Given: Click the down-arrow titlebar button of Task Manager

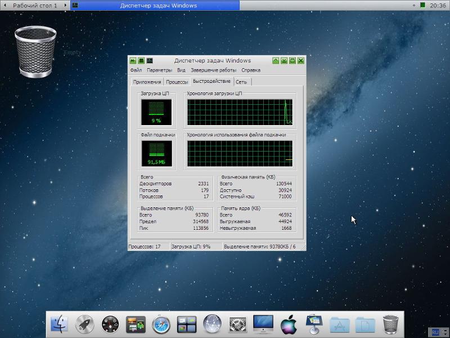Looking at the screenshot, I should [x=284, y=61].
